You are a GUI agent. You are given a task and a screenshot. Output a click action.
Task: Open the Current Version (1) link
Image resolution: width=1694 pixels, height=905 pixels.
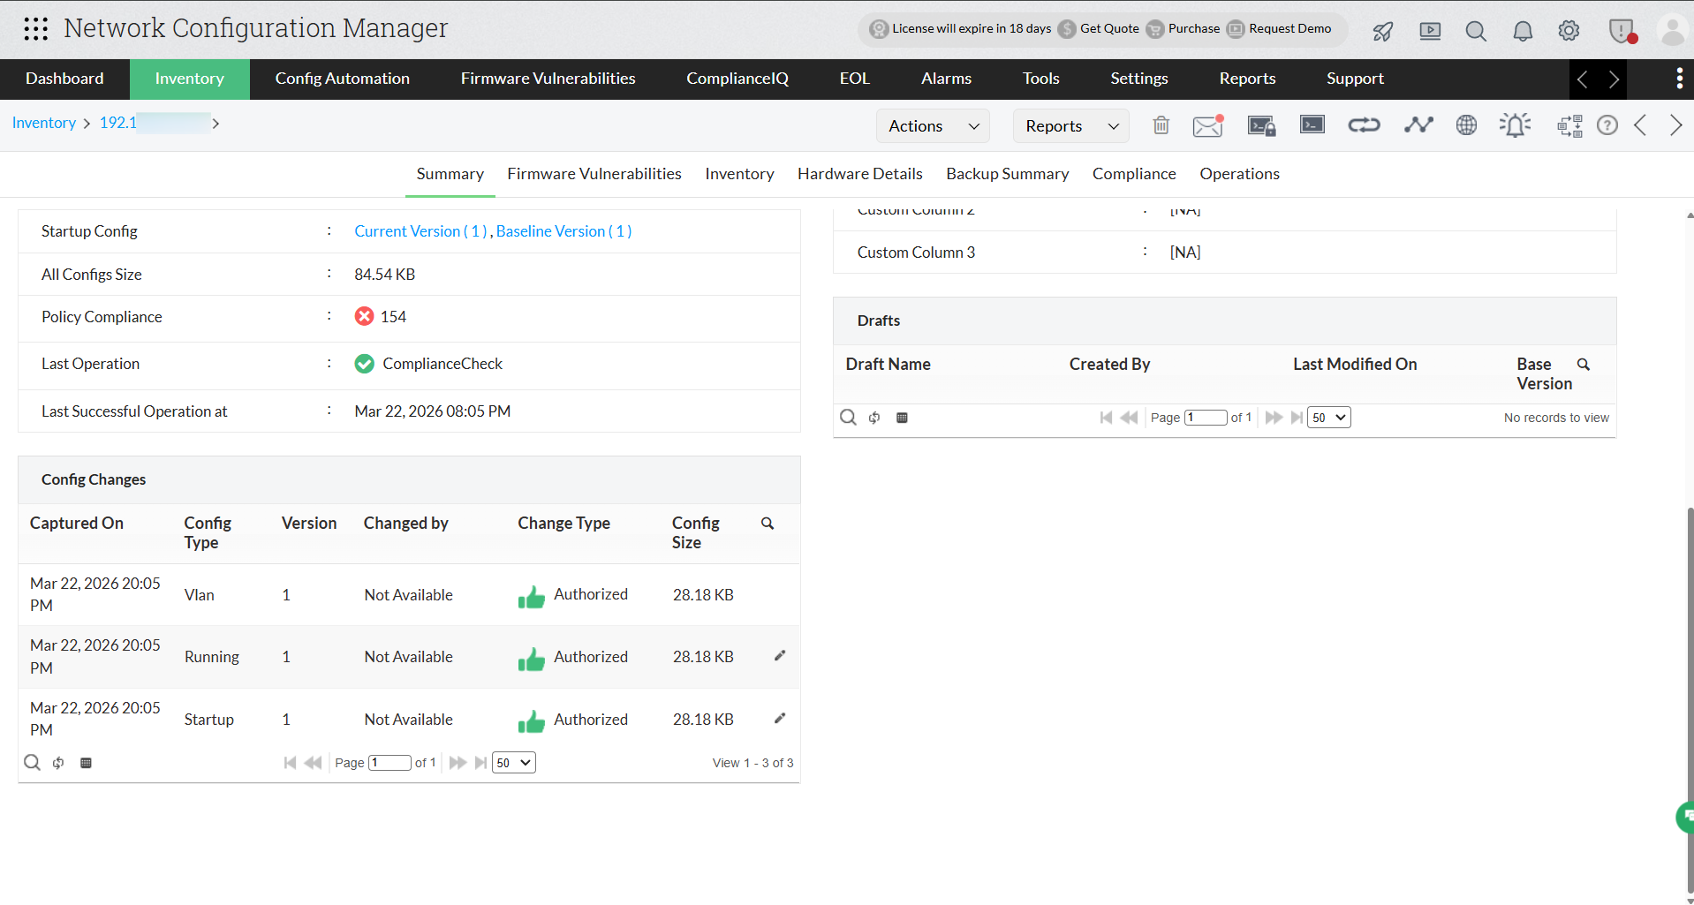(420, 230)
